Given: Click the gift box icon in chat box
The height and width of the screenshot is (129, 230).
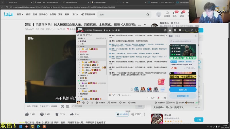Looking at the screenshot, I should click(164, 98).
